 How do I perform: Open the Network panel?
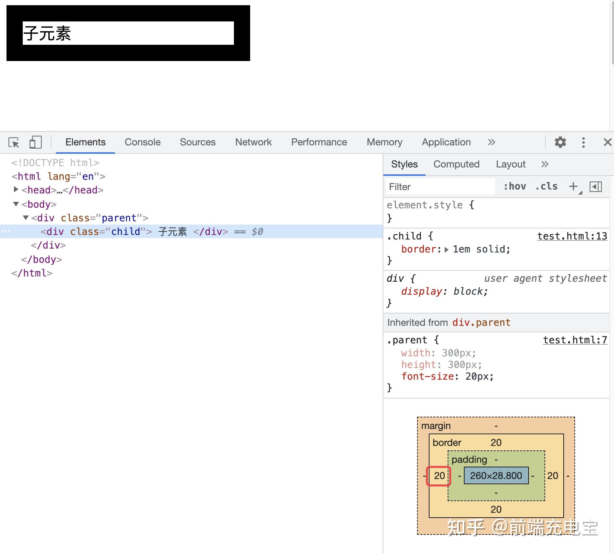pyautogui.click(x=253, y=142)
